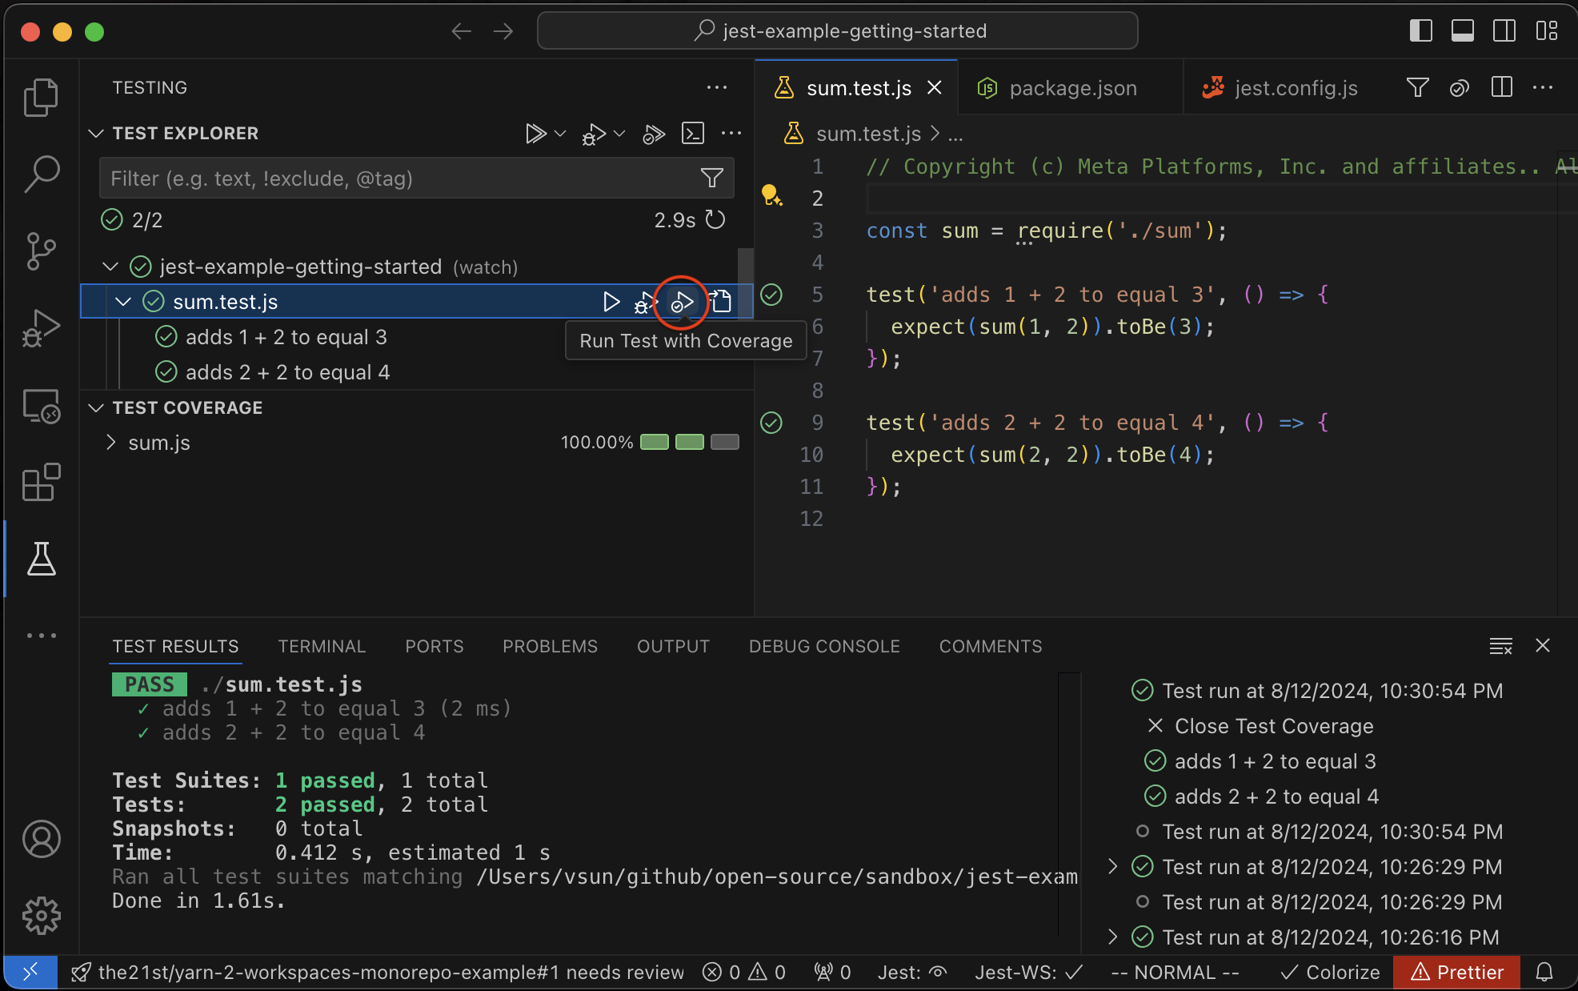This screenshot has width=1578, height=991.
Task: Open the Run Tests dropdown arrow in Test Explorer
Action: pyautogui.click(x=560, y=133)
